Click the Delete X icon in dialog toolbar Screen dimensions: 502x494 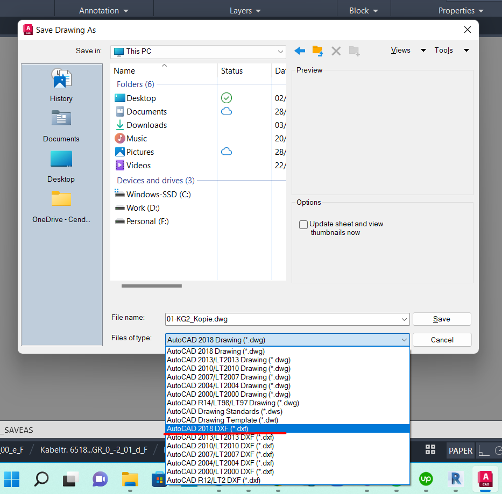tap(336, 51)
